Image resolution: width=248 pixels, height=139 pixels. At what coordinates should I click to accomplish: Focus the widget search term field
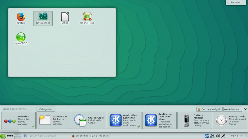(x=18, y=109)
